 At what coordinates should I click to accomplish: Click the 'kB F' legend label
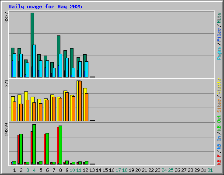(219, 160)
